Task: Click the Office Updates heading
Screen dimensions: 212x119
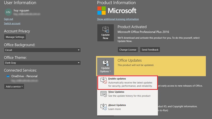Action: (130, 60)
